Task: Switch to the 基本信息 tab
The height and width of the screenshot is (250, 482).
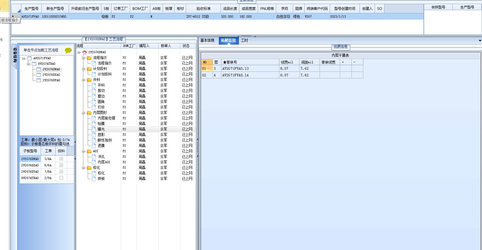Action: point(208,41)
